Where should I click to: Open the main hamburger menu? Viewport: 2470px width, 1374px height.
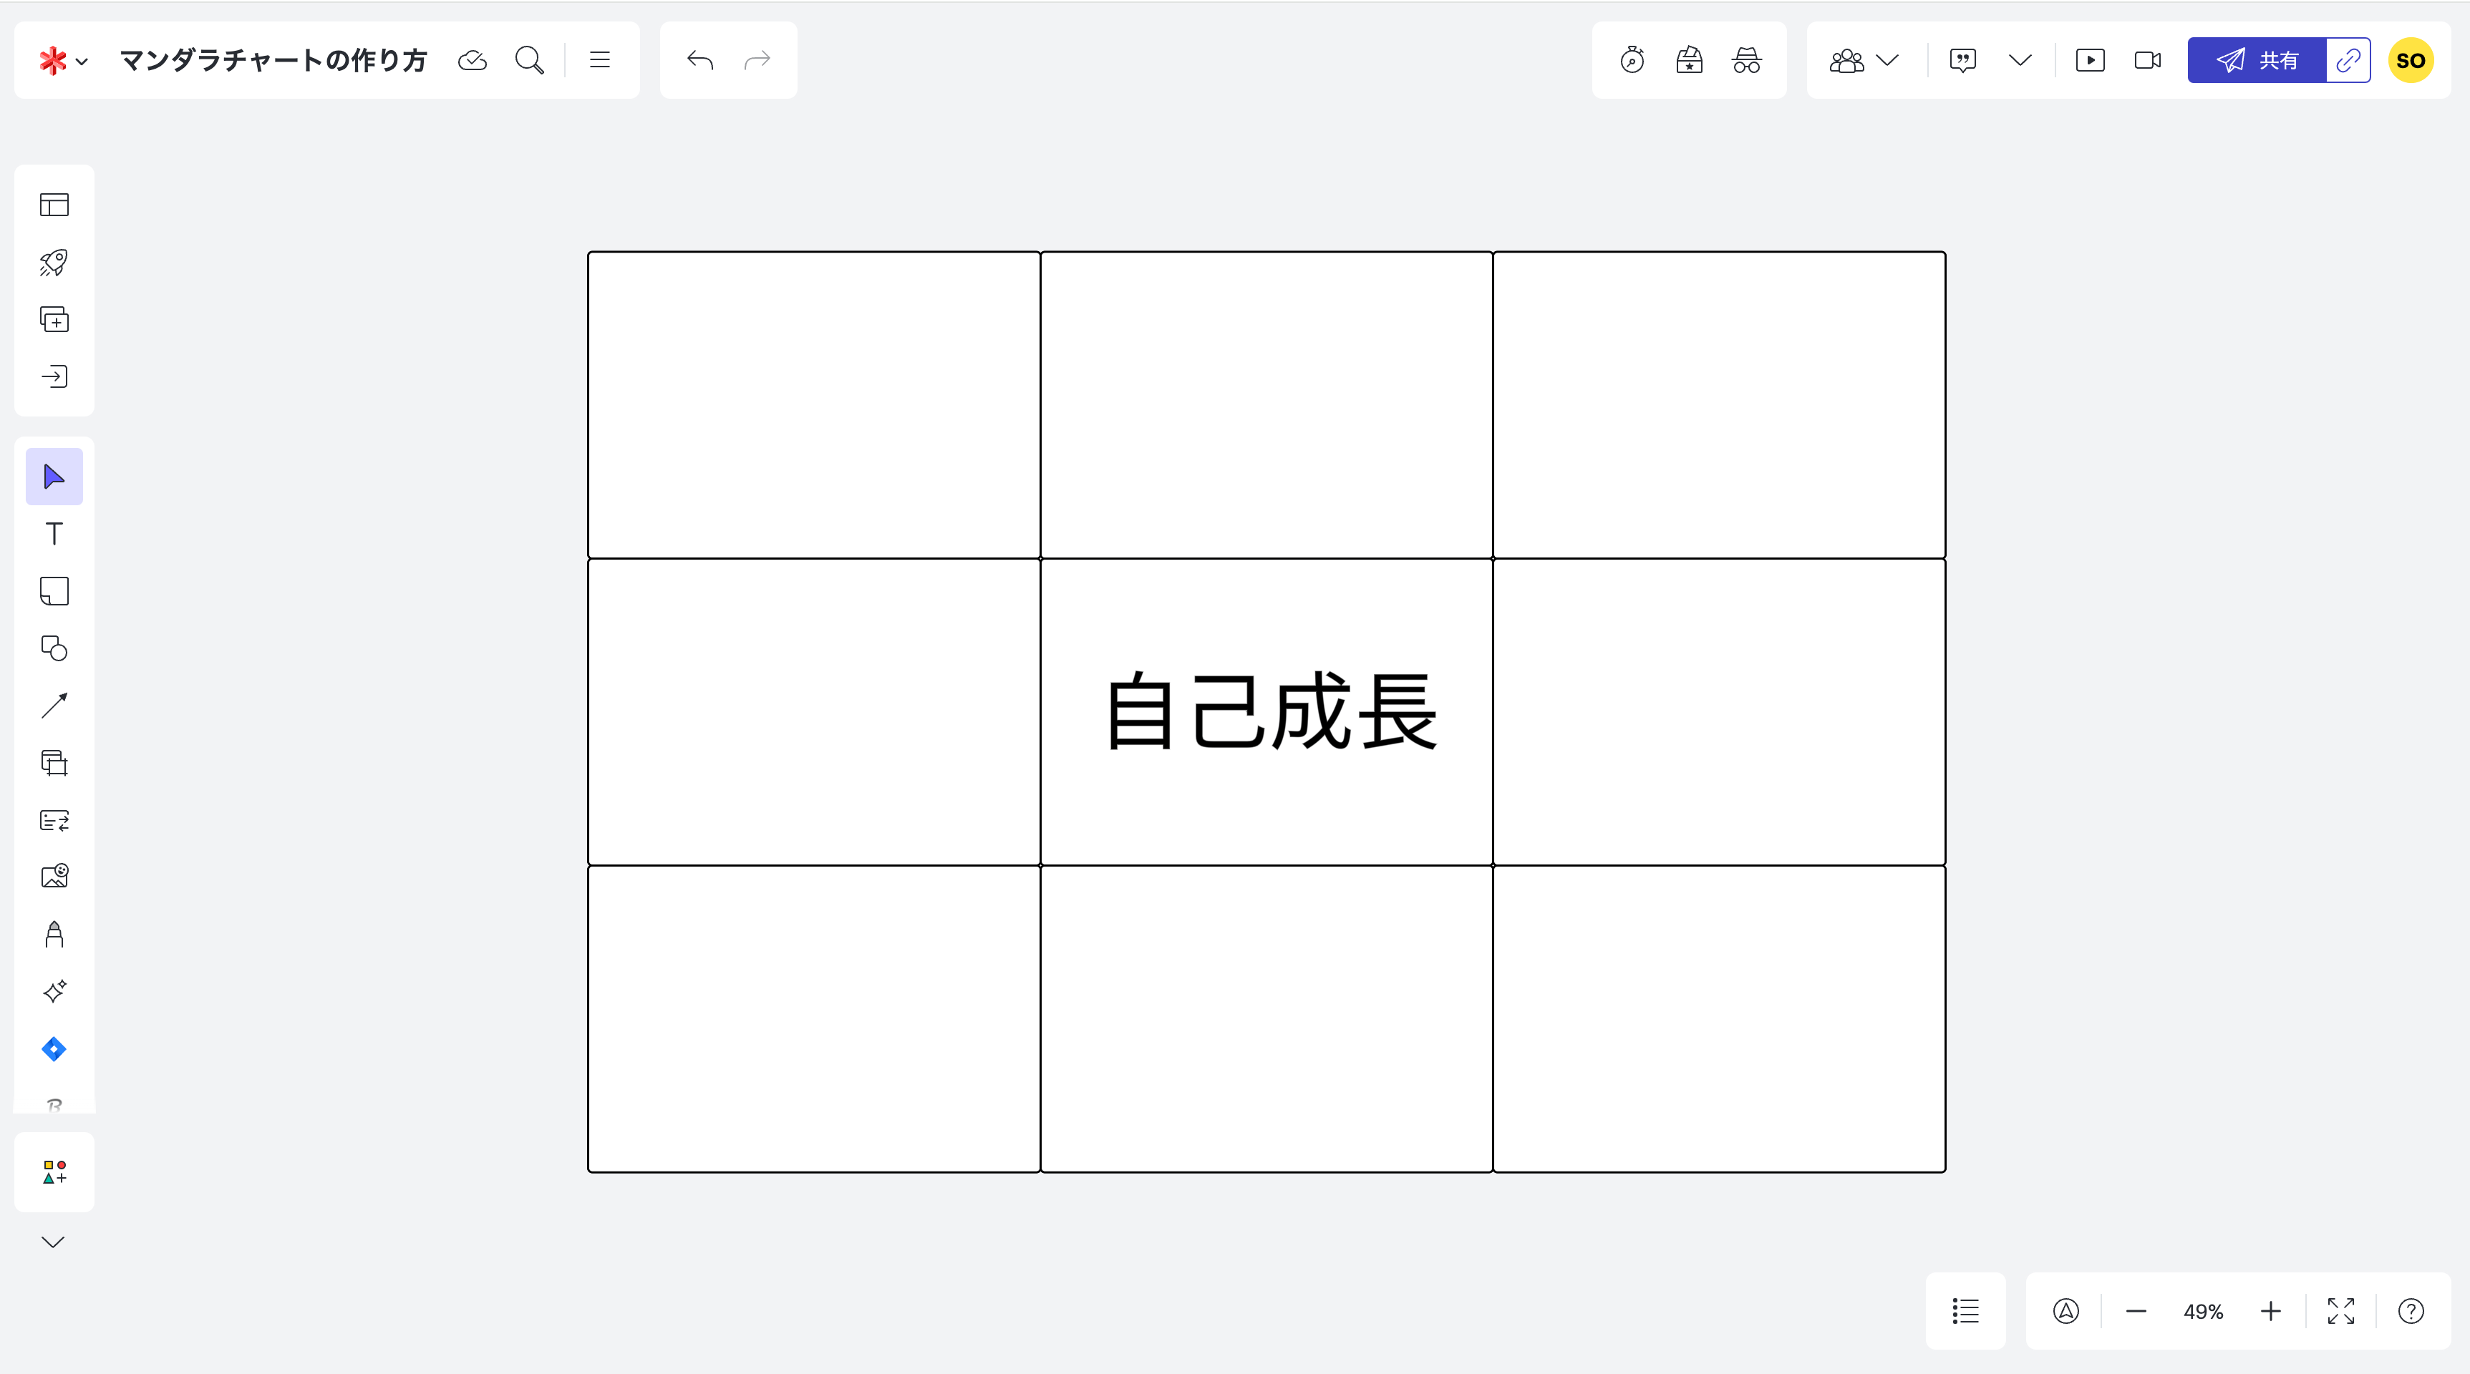point(599,61)
